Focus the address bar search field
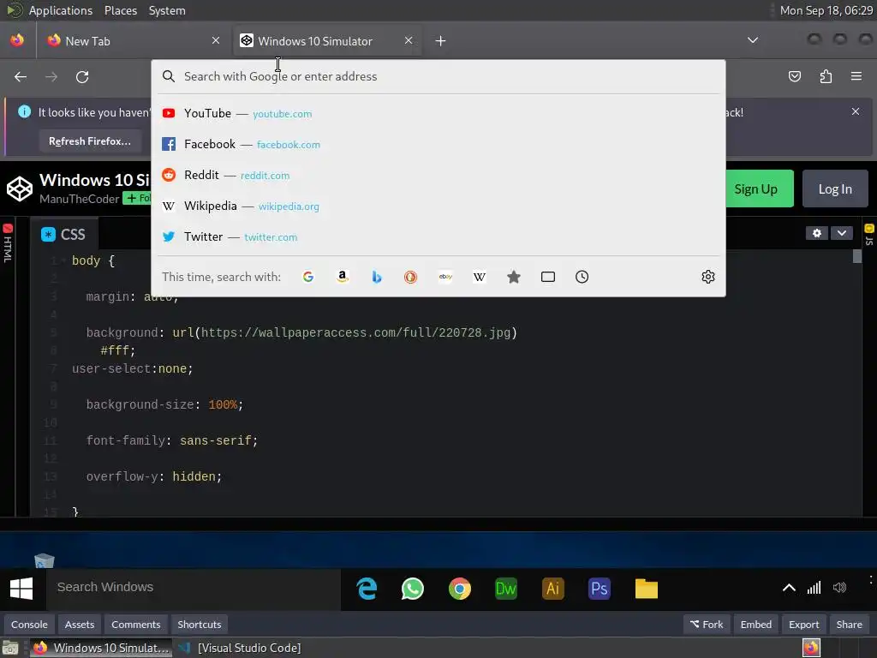 coord(438,76)
